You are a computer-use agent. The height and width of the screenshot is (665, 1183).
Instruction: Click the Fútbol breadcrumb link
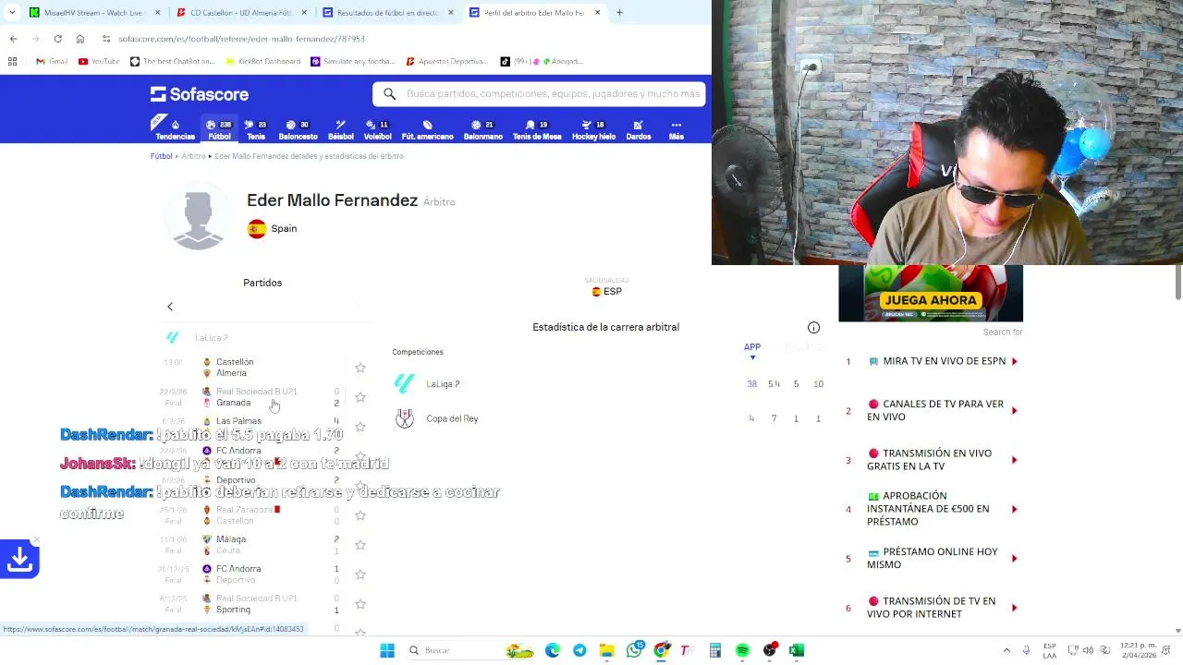161,156
